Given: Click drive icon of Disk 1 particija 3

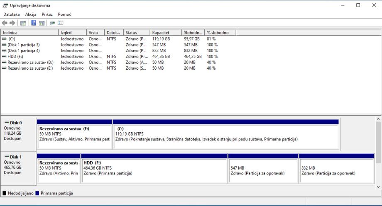Looking at the screenshot, I should [4, 44].
